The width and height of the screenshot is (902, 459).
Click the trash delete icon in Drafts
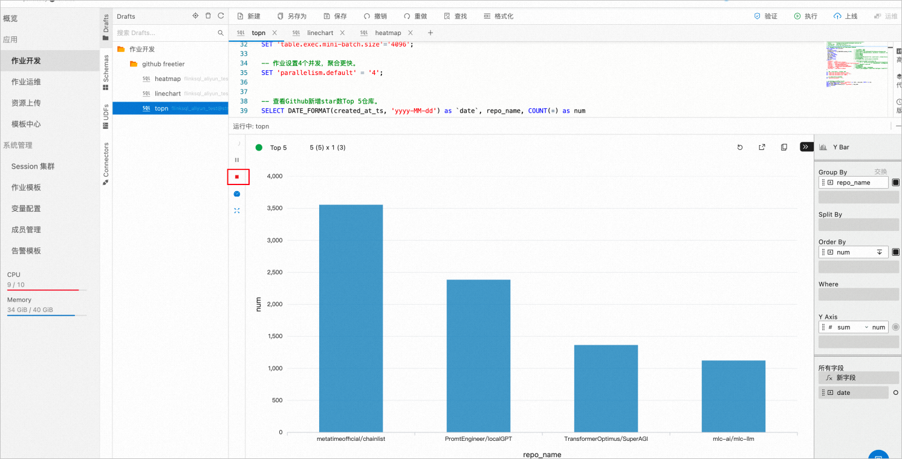point(209,16)
